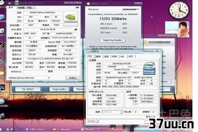Click the BIOS save chip icon in GPU-Z
Image resolution: width=198 pixels, height=132 pixels.
76,29
